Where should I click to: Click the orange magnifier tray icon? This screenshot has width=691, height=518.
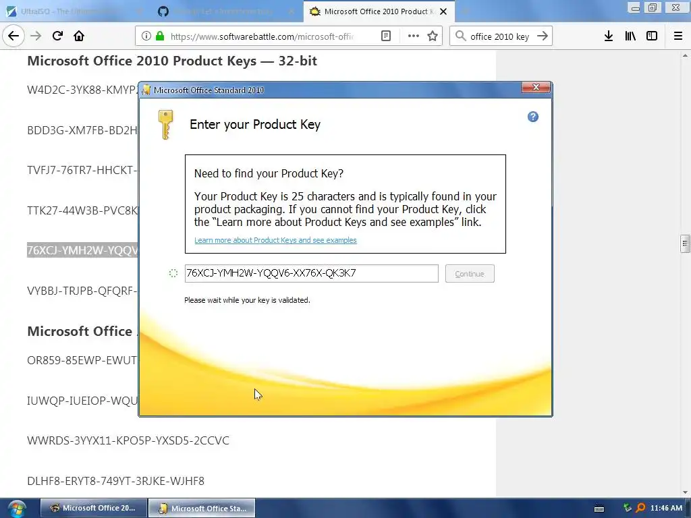(x=641, y=508)
